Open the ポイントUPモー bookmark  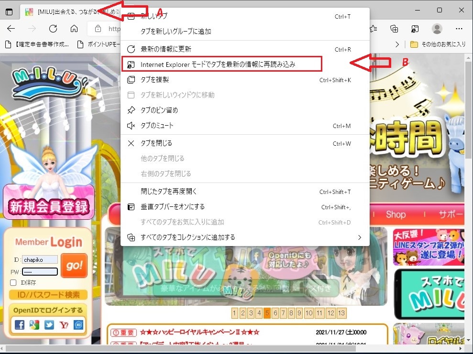[99, 44]
